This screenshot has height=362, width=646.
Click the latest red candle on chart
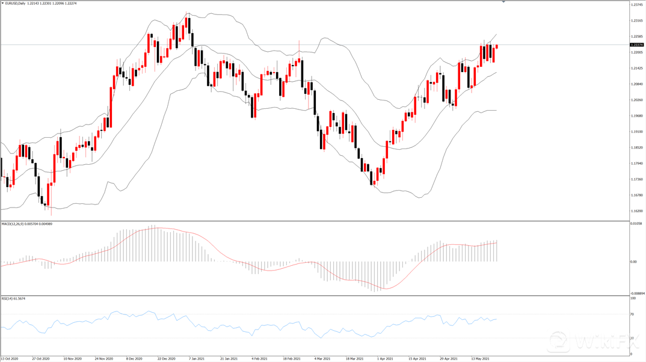click(x=497, y=46)
